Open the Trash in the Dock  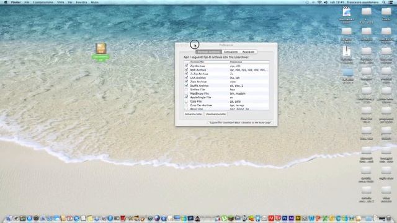pos(388,218)
